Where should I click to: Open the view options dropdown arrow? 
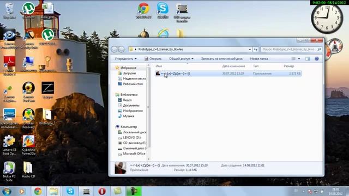tap(299, 59)
